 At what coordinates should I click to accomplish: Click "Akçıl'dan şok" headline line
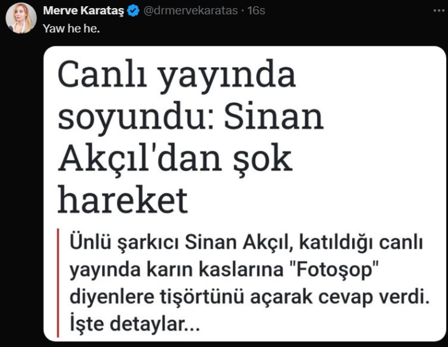tap(175, 158)
